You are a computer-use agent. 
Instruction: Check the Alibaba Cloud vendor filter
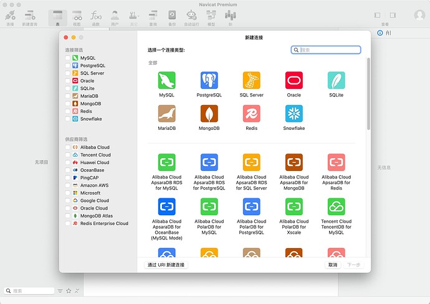pyautogui.click(x=67, y=147)
